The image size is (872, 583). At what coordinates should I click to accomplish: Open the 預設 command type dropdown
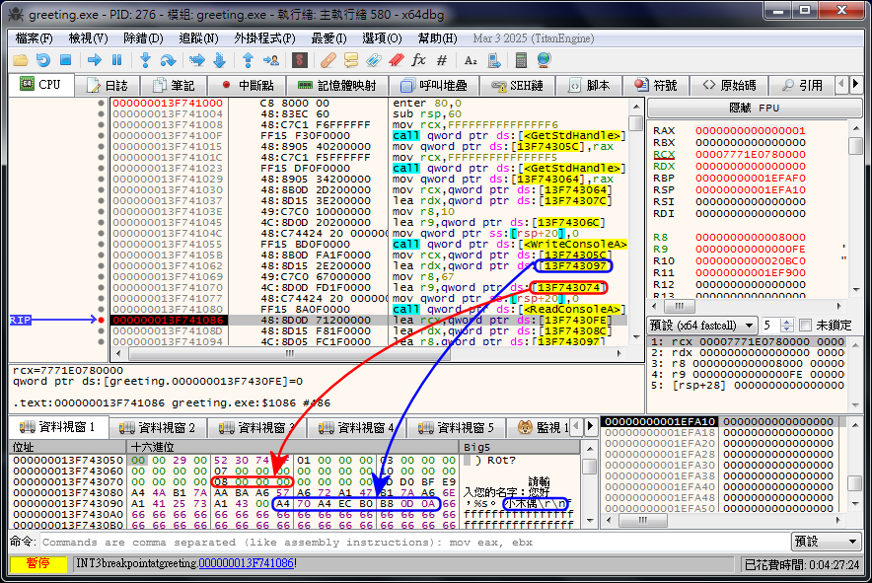coord(824,542)
